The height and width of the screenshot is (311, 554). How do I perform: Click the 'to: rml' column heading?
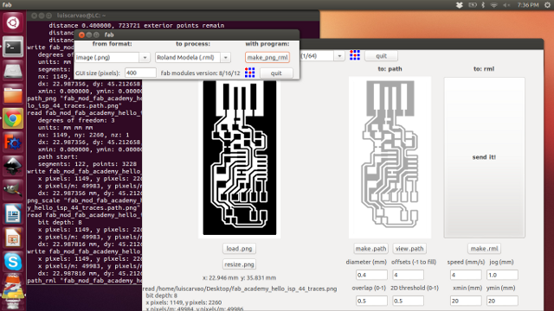coord(484,69)
